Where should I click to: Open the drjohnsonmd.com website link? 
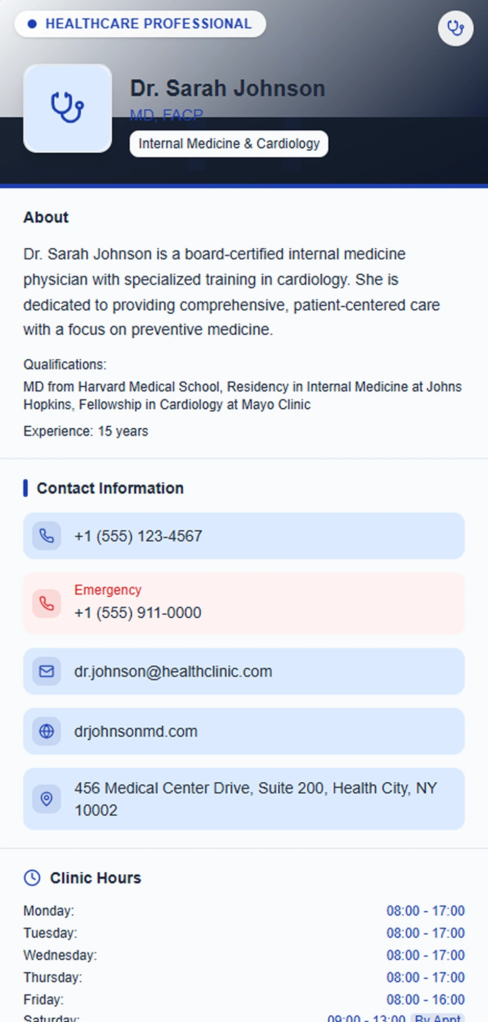coord(136,731)
